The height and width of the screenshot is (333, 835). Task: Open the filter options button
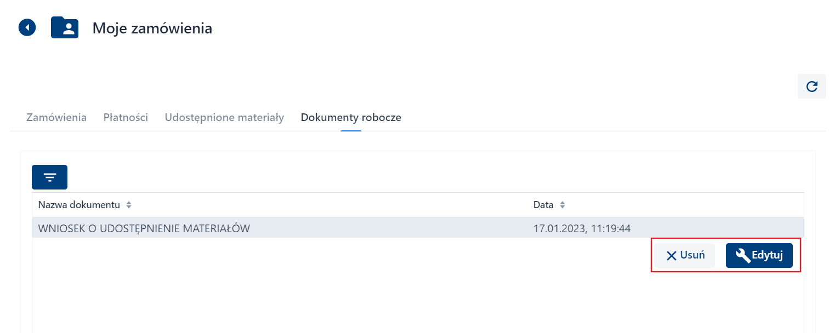(49, 177)
